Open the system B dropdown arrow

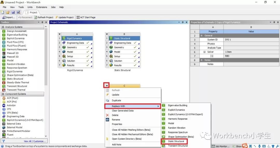pos(107,34)
